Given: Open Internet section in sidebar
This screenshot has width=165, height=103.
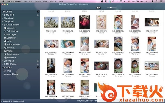Looking at the screenshot, I should 9,48.
